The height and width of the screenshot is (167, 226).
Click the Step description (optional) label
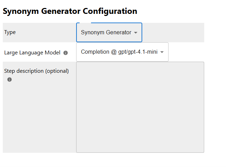click(x=36, y=71)
